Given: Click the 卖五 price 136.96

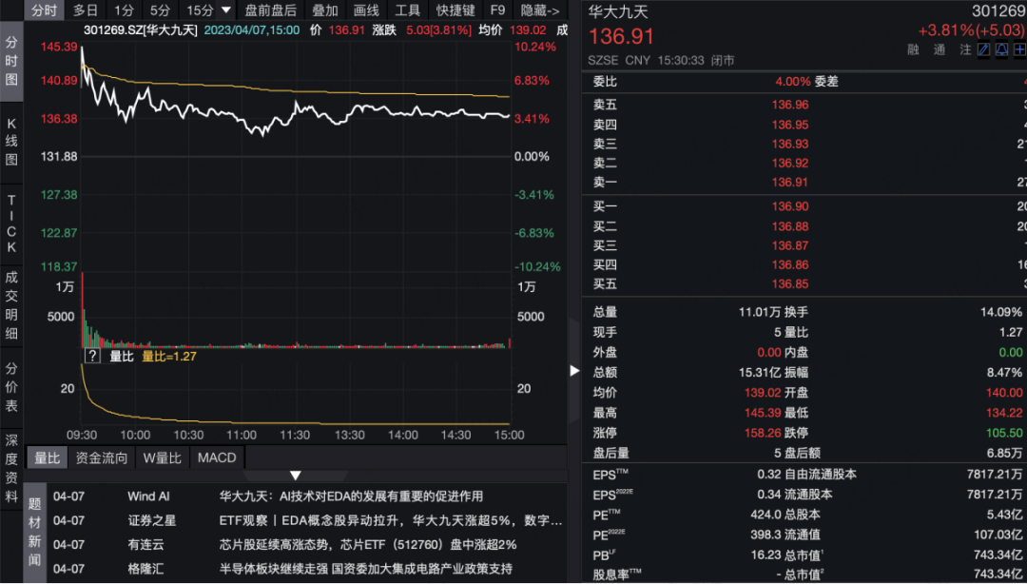Looking at the screenshot, I should (790, 105).
